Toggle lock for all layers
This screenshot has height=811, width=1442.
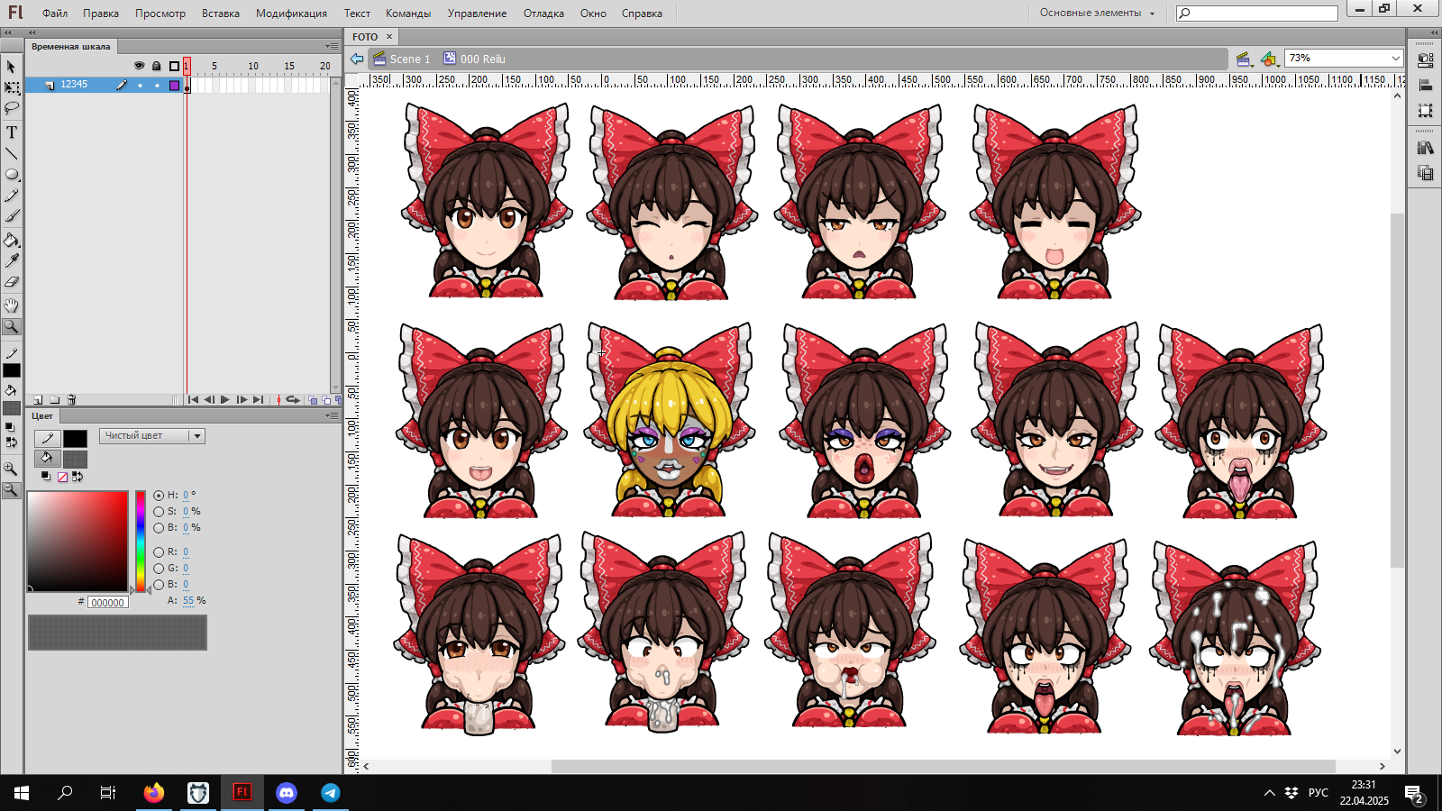157,66
